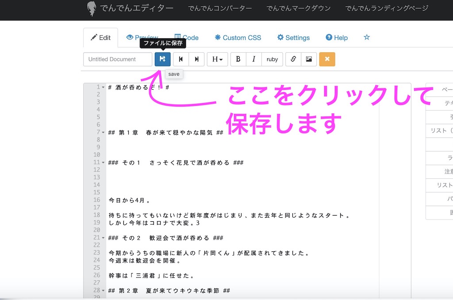Insert an image with picture icon
The height and width of the screenshot is (300, 453).
click(x=309, y=59)
